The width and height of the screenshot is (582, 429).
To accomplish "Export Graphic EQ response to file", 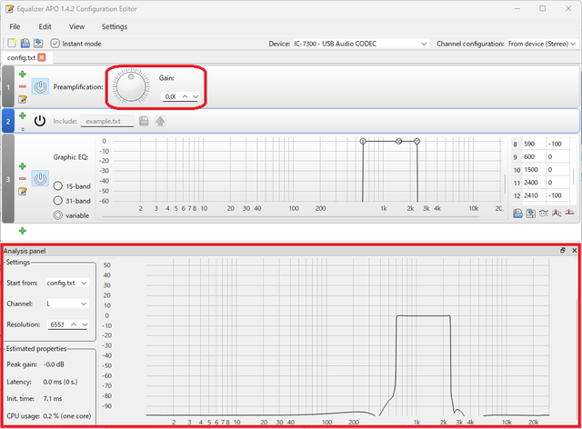I will (531, 214).
